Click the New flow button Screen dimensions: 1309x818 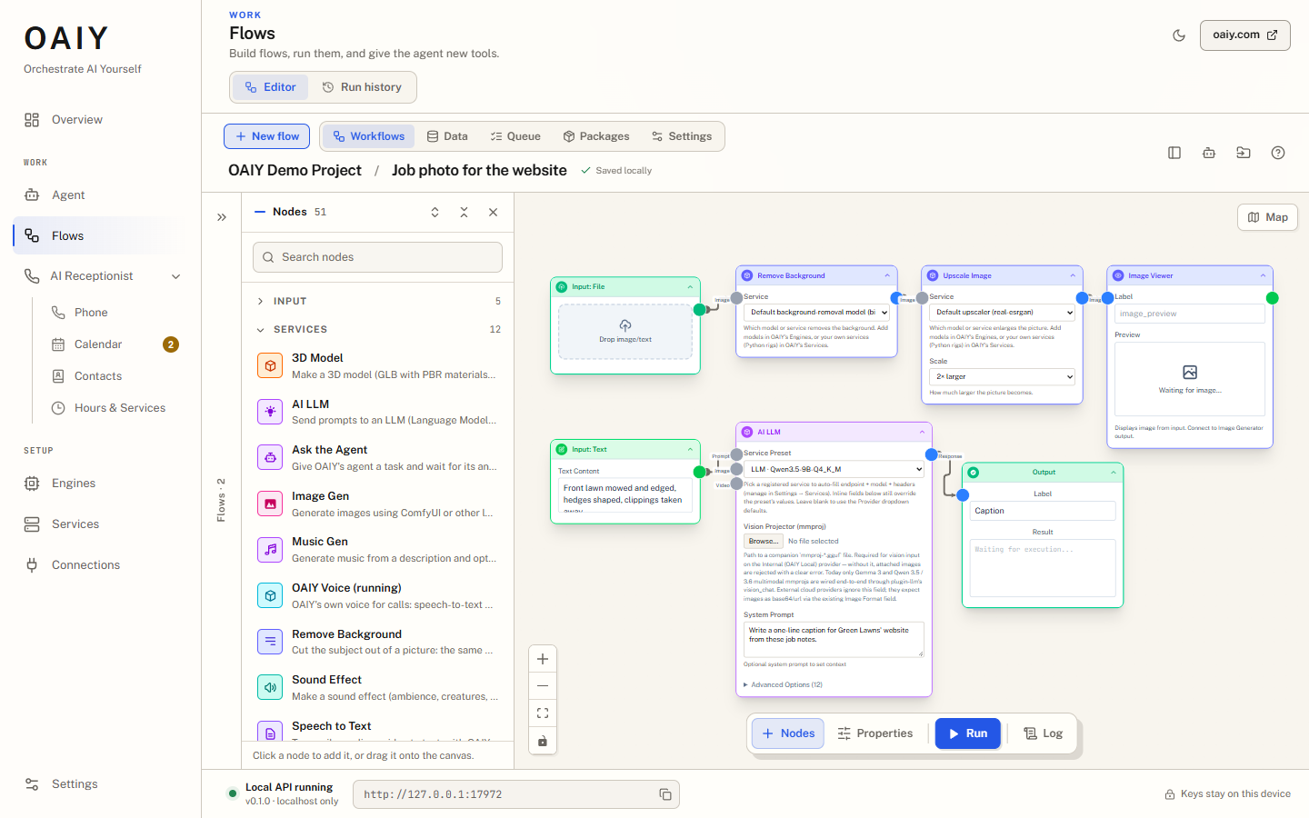pos(267,136)
